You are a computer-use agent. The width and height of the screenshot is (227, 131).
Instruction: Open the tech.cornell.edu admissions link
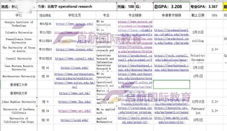click(172, 58)
